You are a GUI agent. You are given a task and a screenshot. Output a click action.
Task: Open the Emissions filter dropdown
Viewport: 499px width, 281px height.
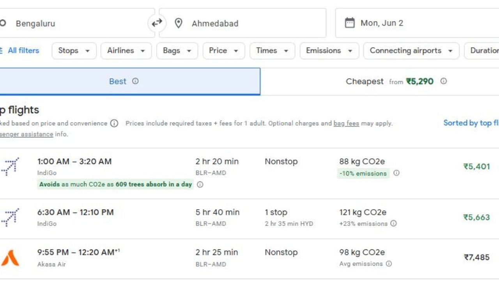pos(329,51)
